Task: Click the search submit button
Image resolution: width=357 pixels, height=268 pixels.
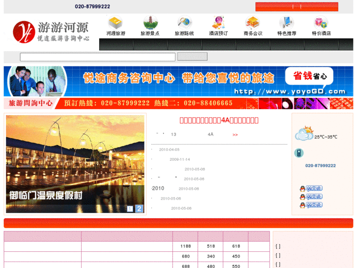Action: (x=192, y=57)
